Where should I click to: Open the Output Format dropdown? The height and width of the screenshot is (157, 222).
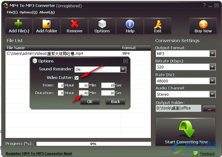pos(212,54)
